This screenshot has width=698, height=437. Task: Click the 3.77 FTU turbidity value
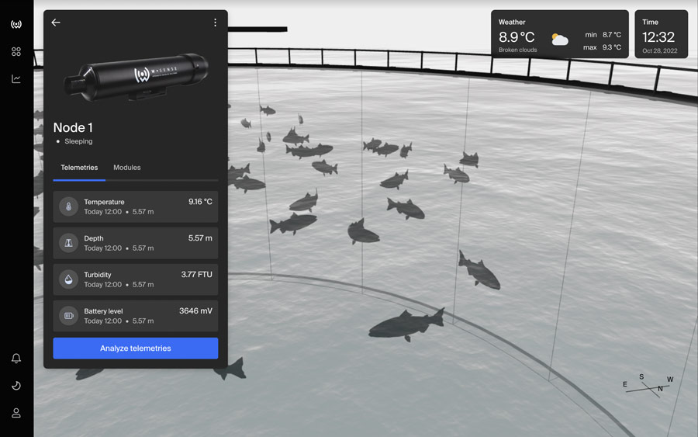[x=196, y=275]
